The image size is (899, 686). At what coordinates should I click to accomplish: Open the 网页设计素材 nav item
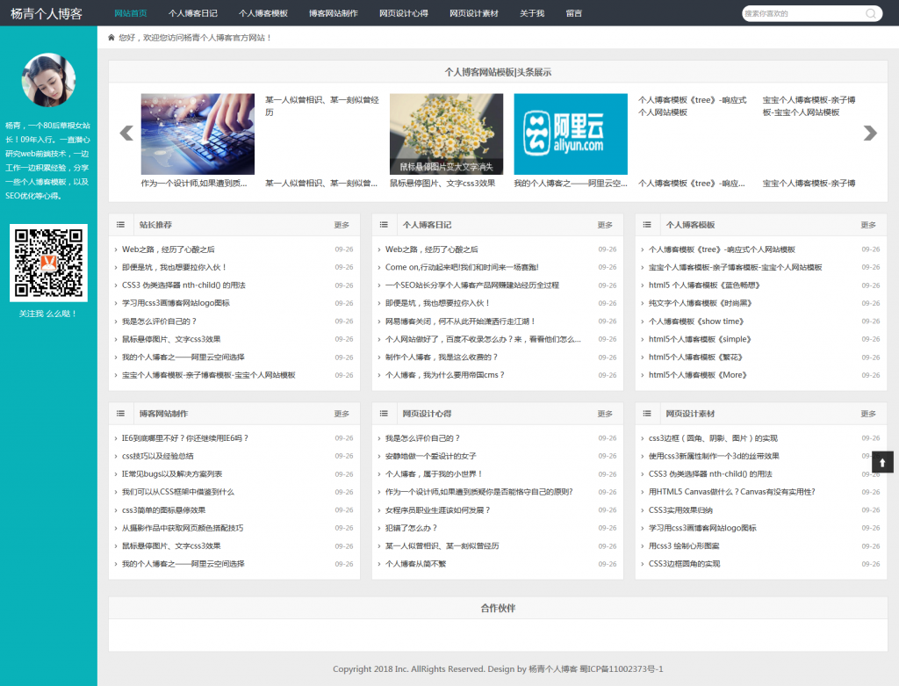tap(473, 13)
